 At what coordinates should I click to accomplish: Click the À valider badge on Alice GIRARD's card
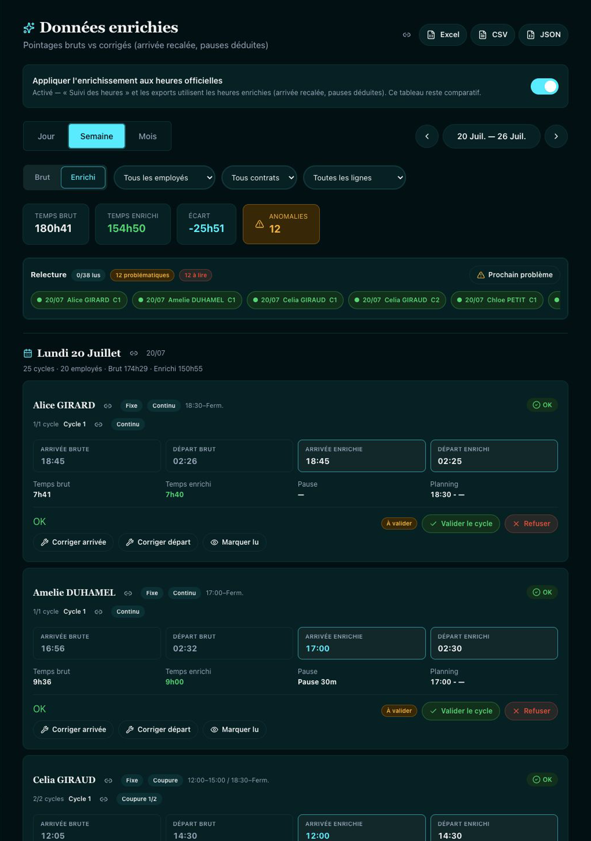tap(399, 524)
